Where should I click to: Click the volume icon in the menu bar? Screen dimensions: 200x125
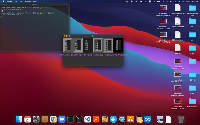(x=171, y=1)
